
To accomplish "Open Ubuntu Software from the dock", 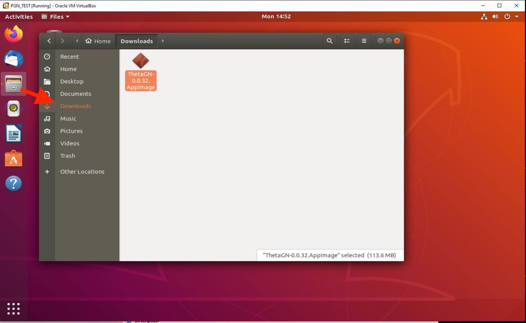I will tap(14, 158).
